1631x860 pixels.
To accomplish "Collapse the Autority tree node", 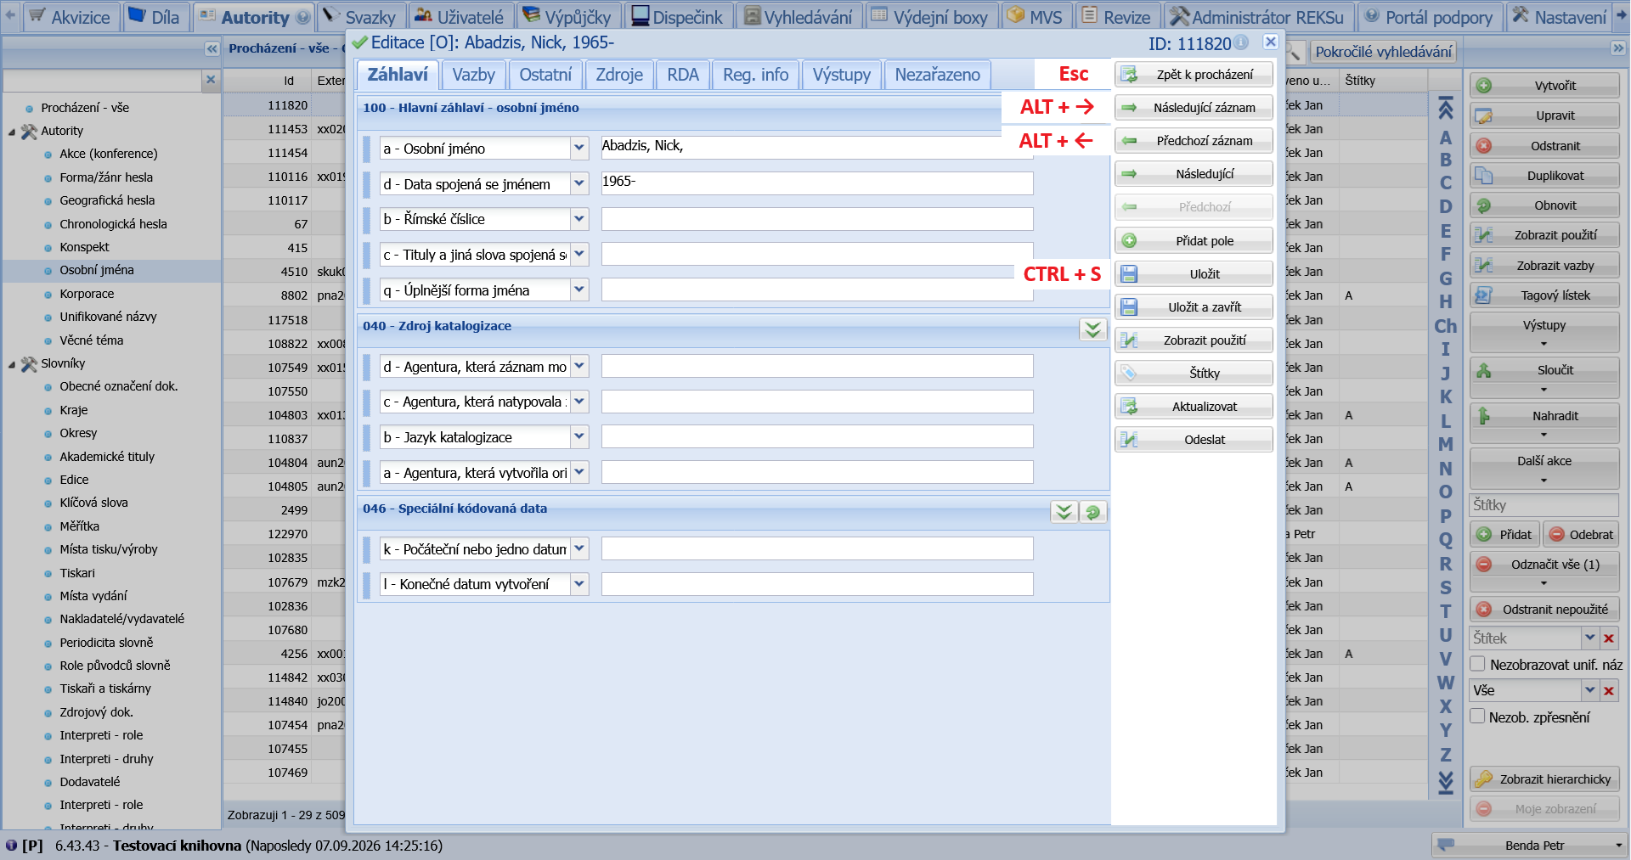I will [x=12, y=132].
